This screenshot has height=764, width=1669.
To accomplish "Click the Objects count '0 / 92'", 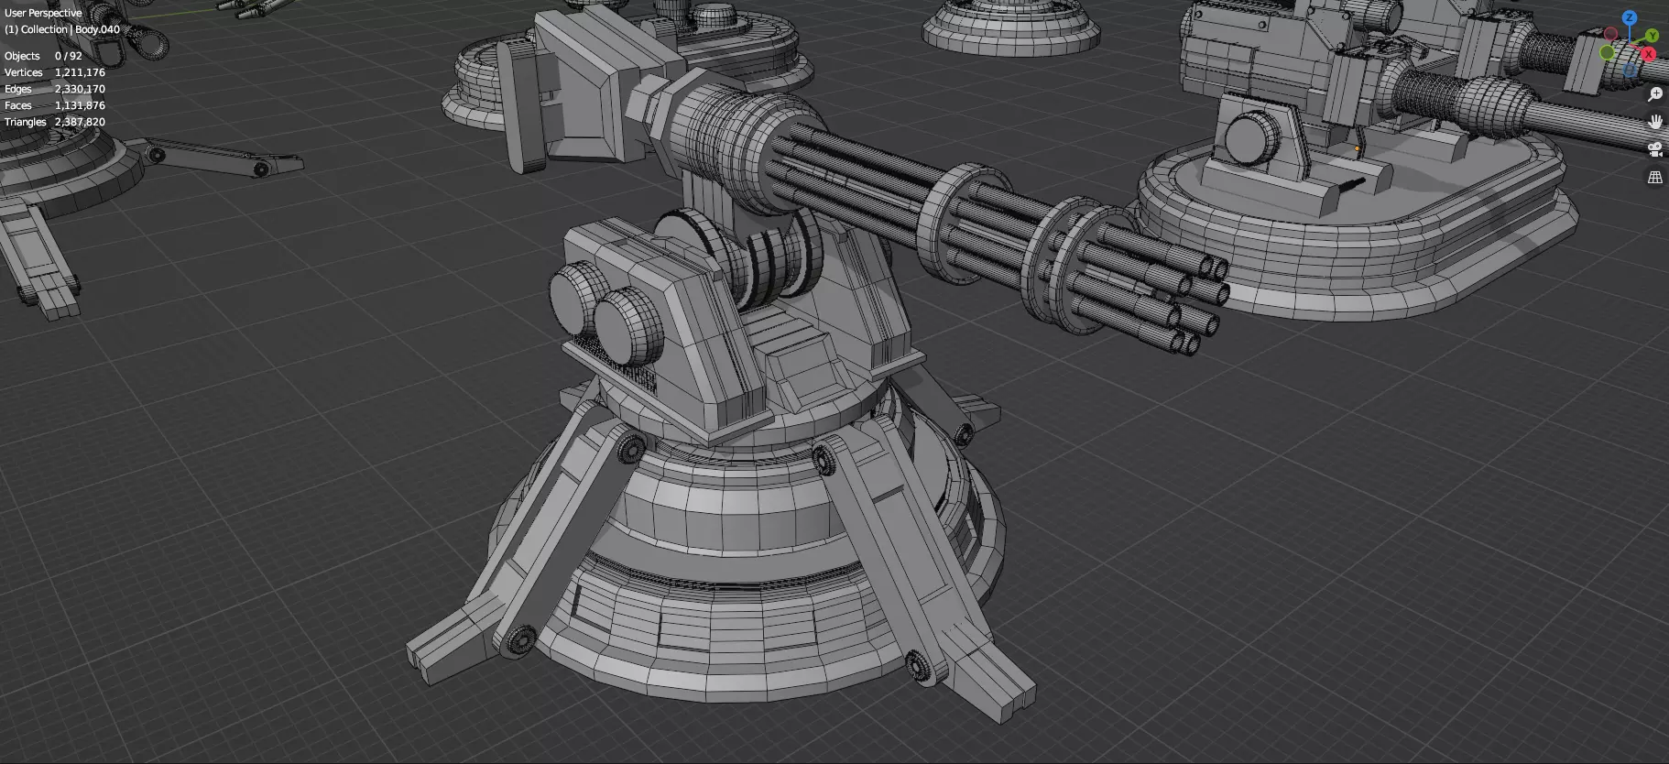I will pyautogui.click(x=69, y=56).
